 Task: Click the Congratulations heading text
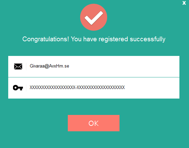click(94, 39)
